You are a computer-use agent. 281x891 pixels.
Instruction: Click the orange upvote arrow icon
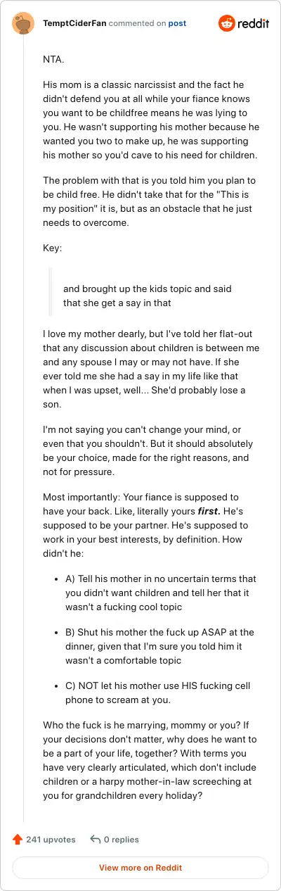[18, 839]
